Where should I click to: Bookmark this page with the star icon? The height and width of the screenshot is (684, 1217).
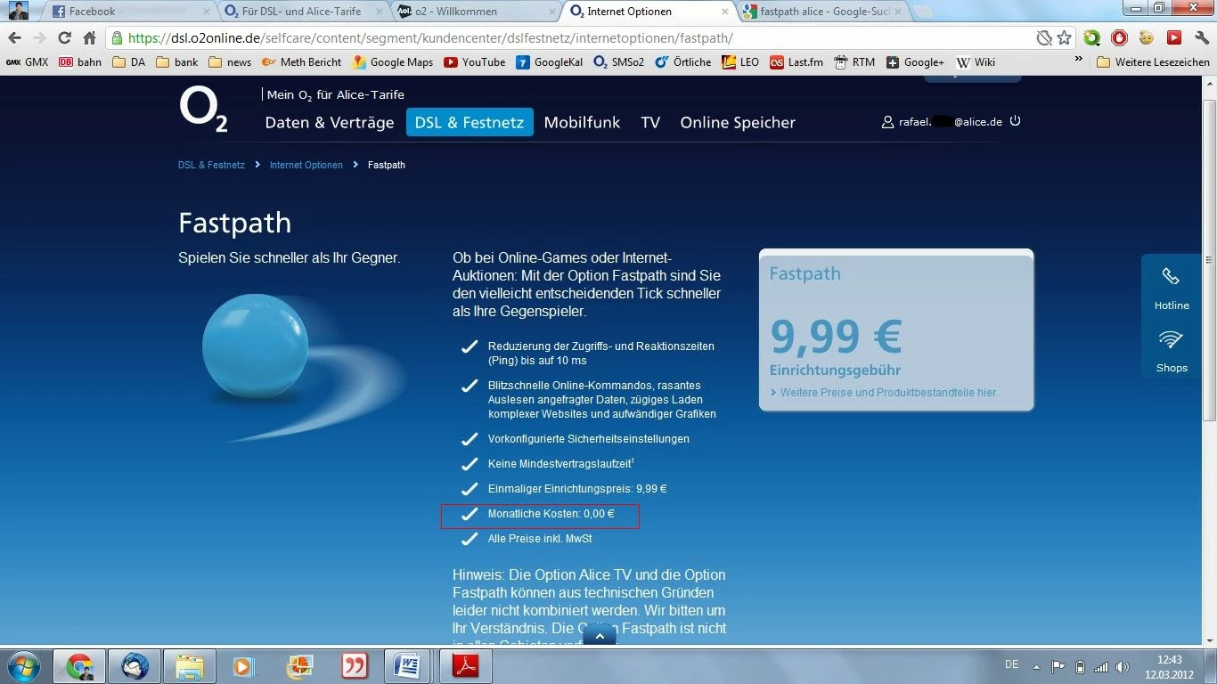[x=1064, y=38]
